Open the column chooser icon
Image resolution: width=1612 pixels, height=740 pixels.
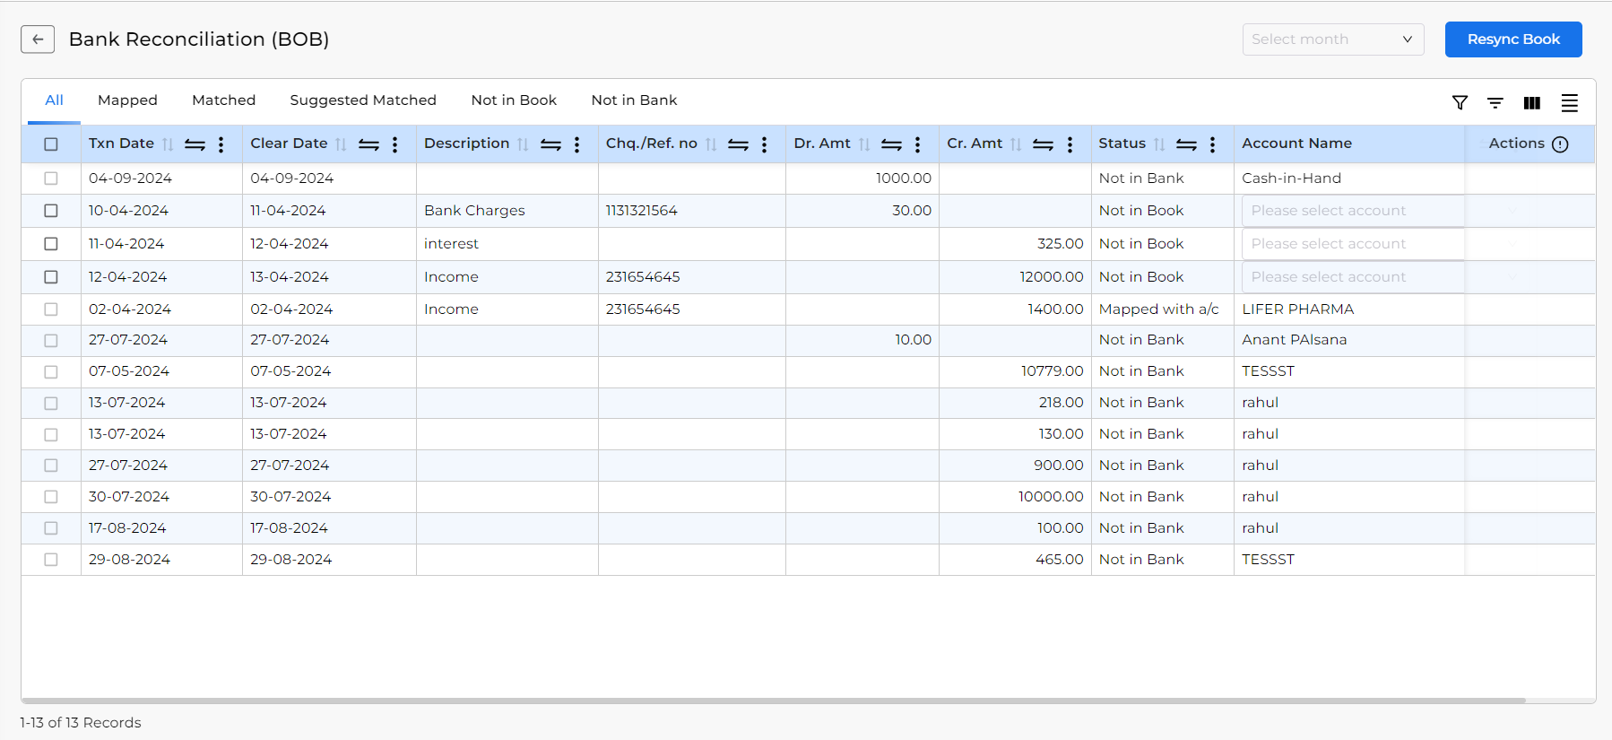(1532, 103)
